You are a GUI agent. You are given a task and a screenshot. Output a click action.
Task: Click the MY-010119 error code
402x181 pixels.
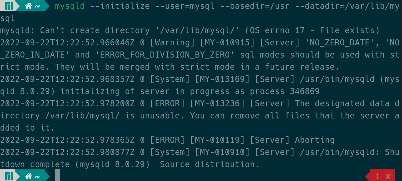pyautogui.click(x=217, y=140)
